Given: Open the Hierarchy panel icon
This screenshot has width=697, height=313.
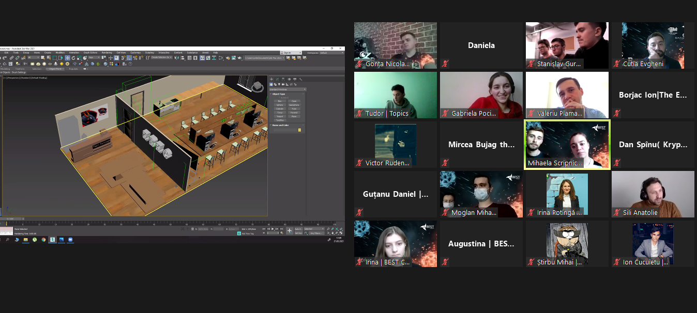Looking at the screenshot, I should click(282, 79).
